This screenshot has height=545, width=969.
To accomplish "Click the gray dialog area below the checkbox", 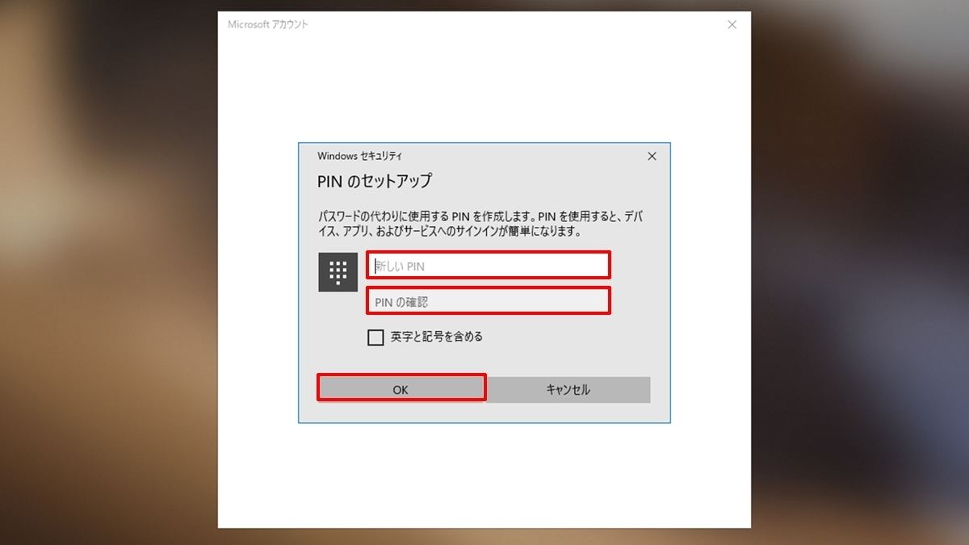I will coord(484,360).
